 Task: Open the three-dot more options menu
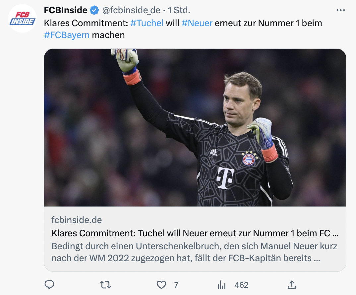(340, 10)
